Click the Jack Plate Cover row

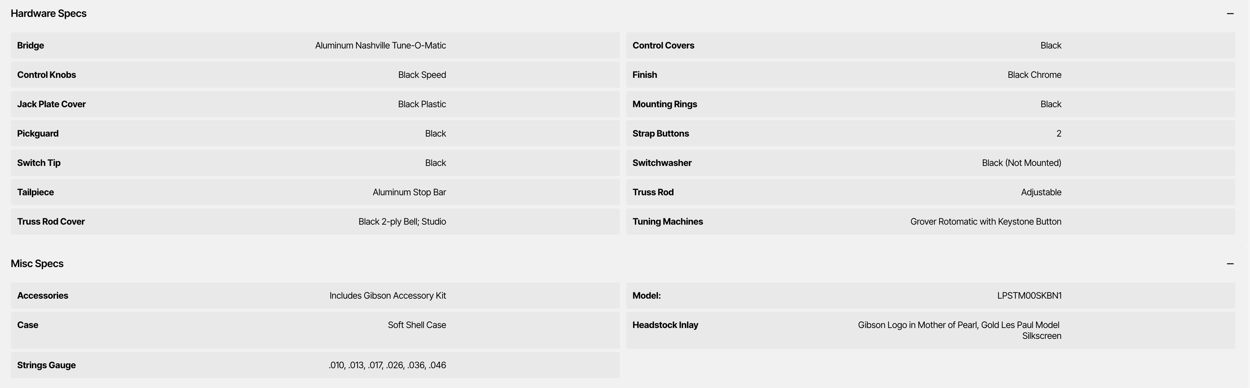[x=315, y=104]
